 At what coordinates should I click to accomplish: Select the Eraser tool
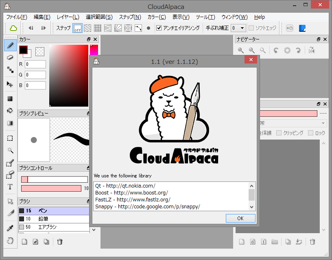(x=10, y=57)
